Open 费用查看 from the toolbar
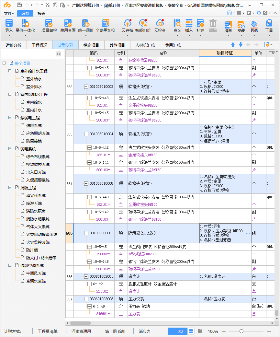The width and height of the screenshot is (280, 337). pyautogui.click(x=68, y=24)
